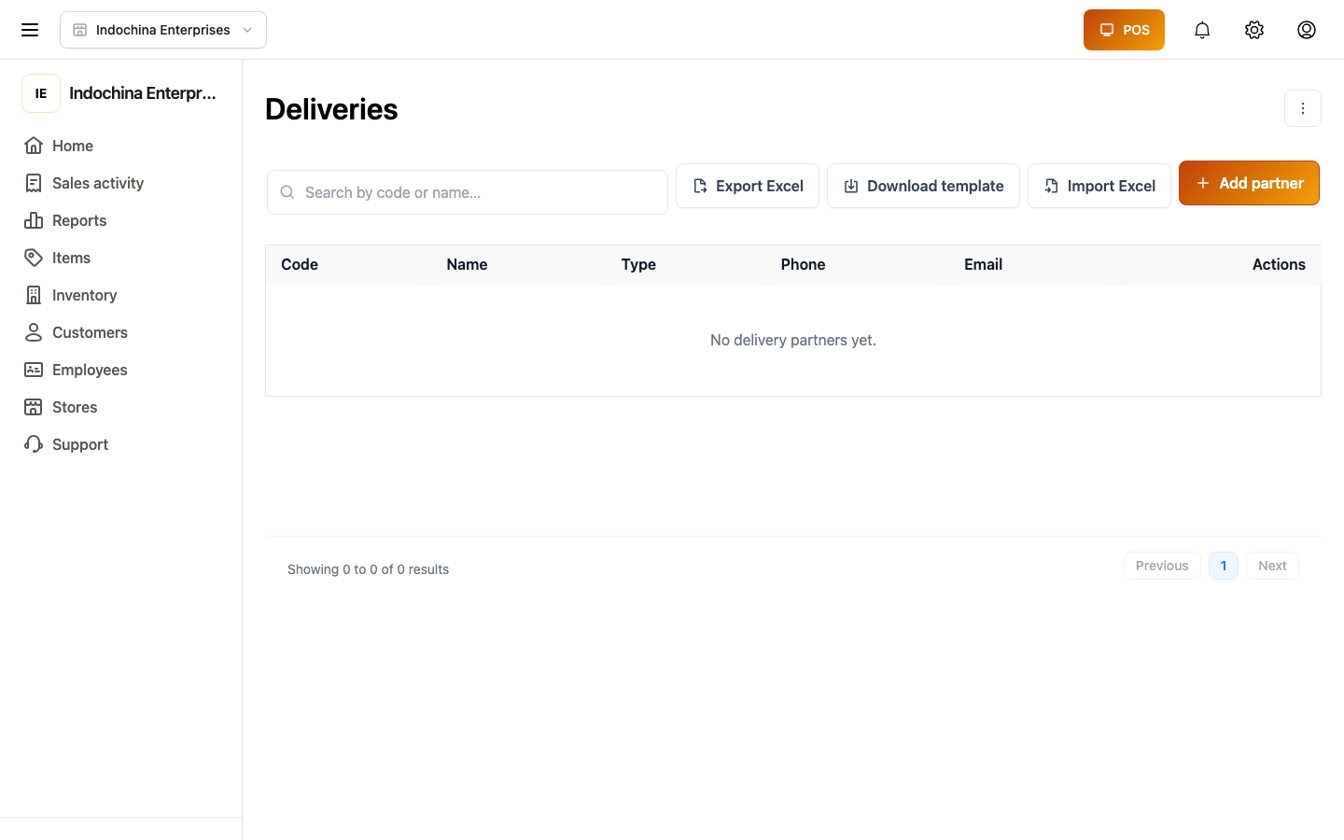
Task: Open the notifications bell
Action: pyautogui.click(x=1202, y=30)
